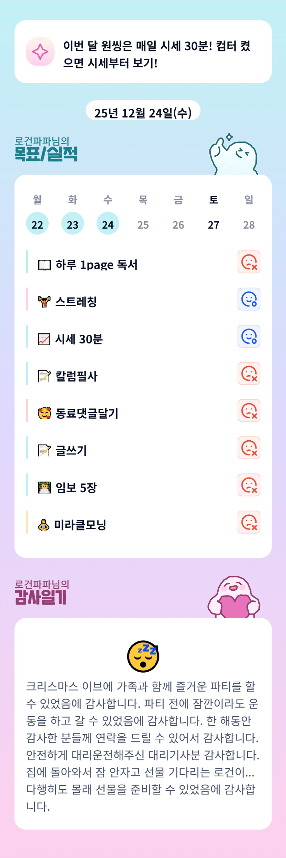
Task: Select Monday the 22nd in the week strip
Action: point(37,224)
